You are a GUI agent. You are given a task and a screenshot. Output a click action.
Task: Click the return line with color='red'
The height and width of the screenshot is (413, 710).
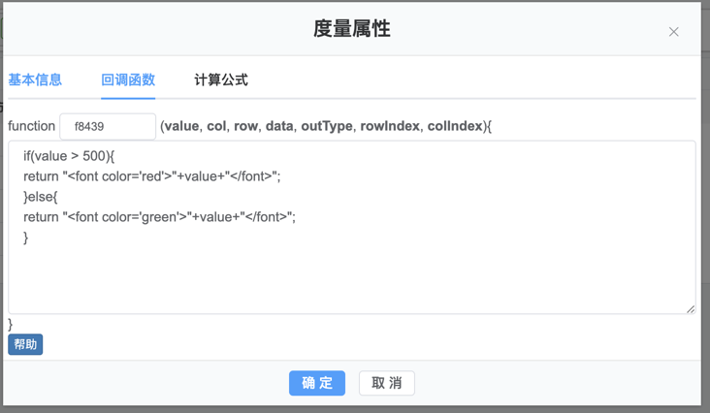click(x=151, y=176)
